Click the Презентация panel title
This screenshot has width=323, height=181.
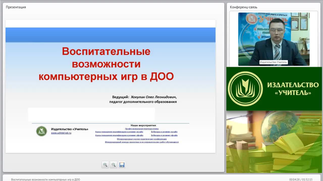tap(16, 7)
